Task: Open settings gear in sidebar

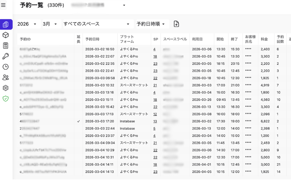Action: pos(6,88)
